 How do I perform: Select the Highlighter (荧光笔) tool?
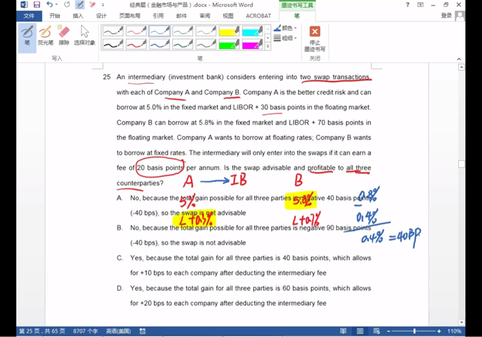pos(46,35)
